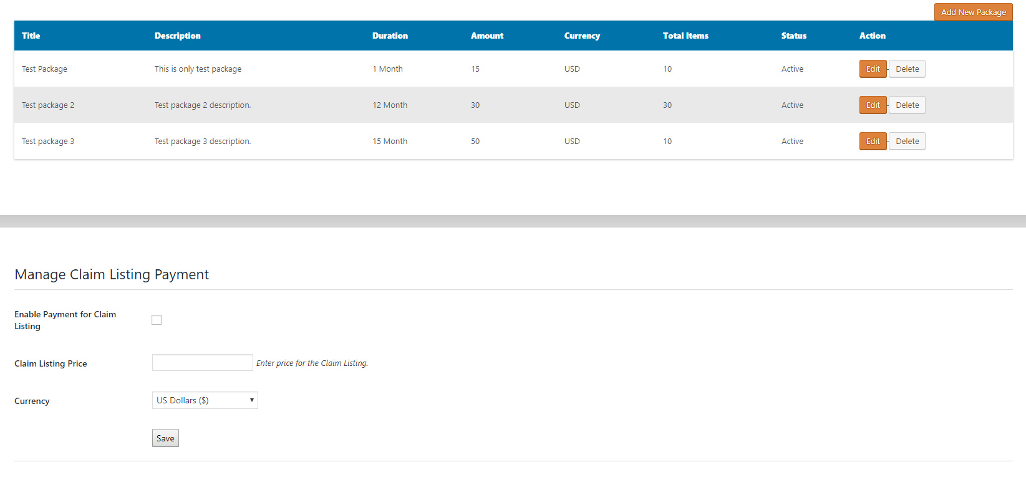Click the Description column header
The height and width of the screenshot is (480, 1026).
(x=178, y=36)
